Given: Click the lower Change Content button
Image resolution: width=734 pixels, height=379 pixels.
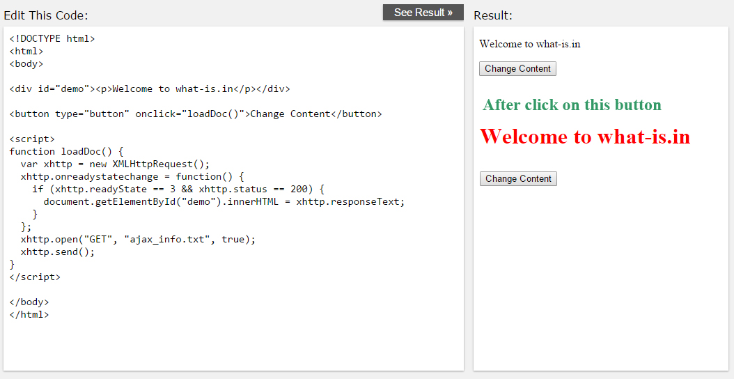Looking at the screenshot, I should coord(518,178).
